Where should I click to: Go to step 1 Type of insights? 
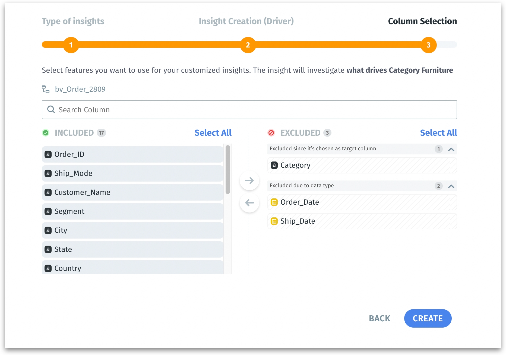tap(71, 45)
